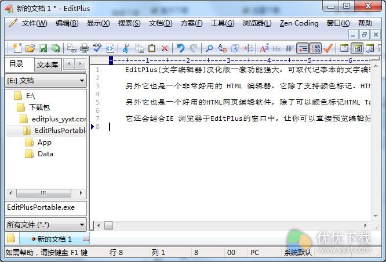Image resolution: width=386 pixels, height=262 pixels.
Task: Click the Copy icon in toolbar
Action: pyautogui.click(x=139, y=48)
